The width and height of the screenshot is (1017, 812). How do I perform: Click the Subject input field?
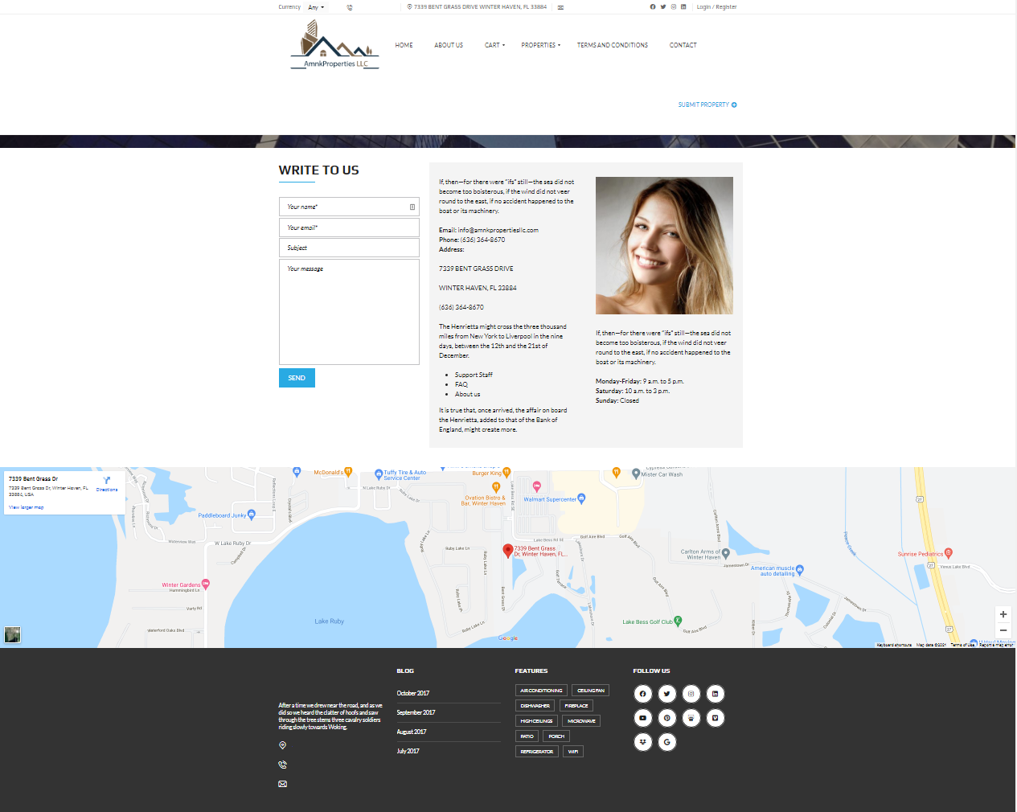(x=349, y=248)
